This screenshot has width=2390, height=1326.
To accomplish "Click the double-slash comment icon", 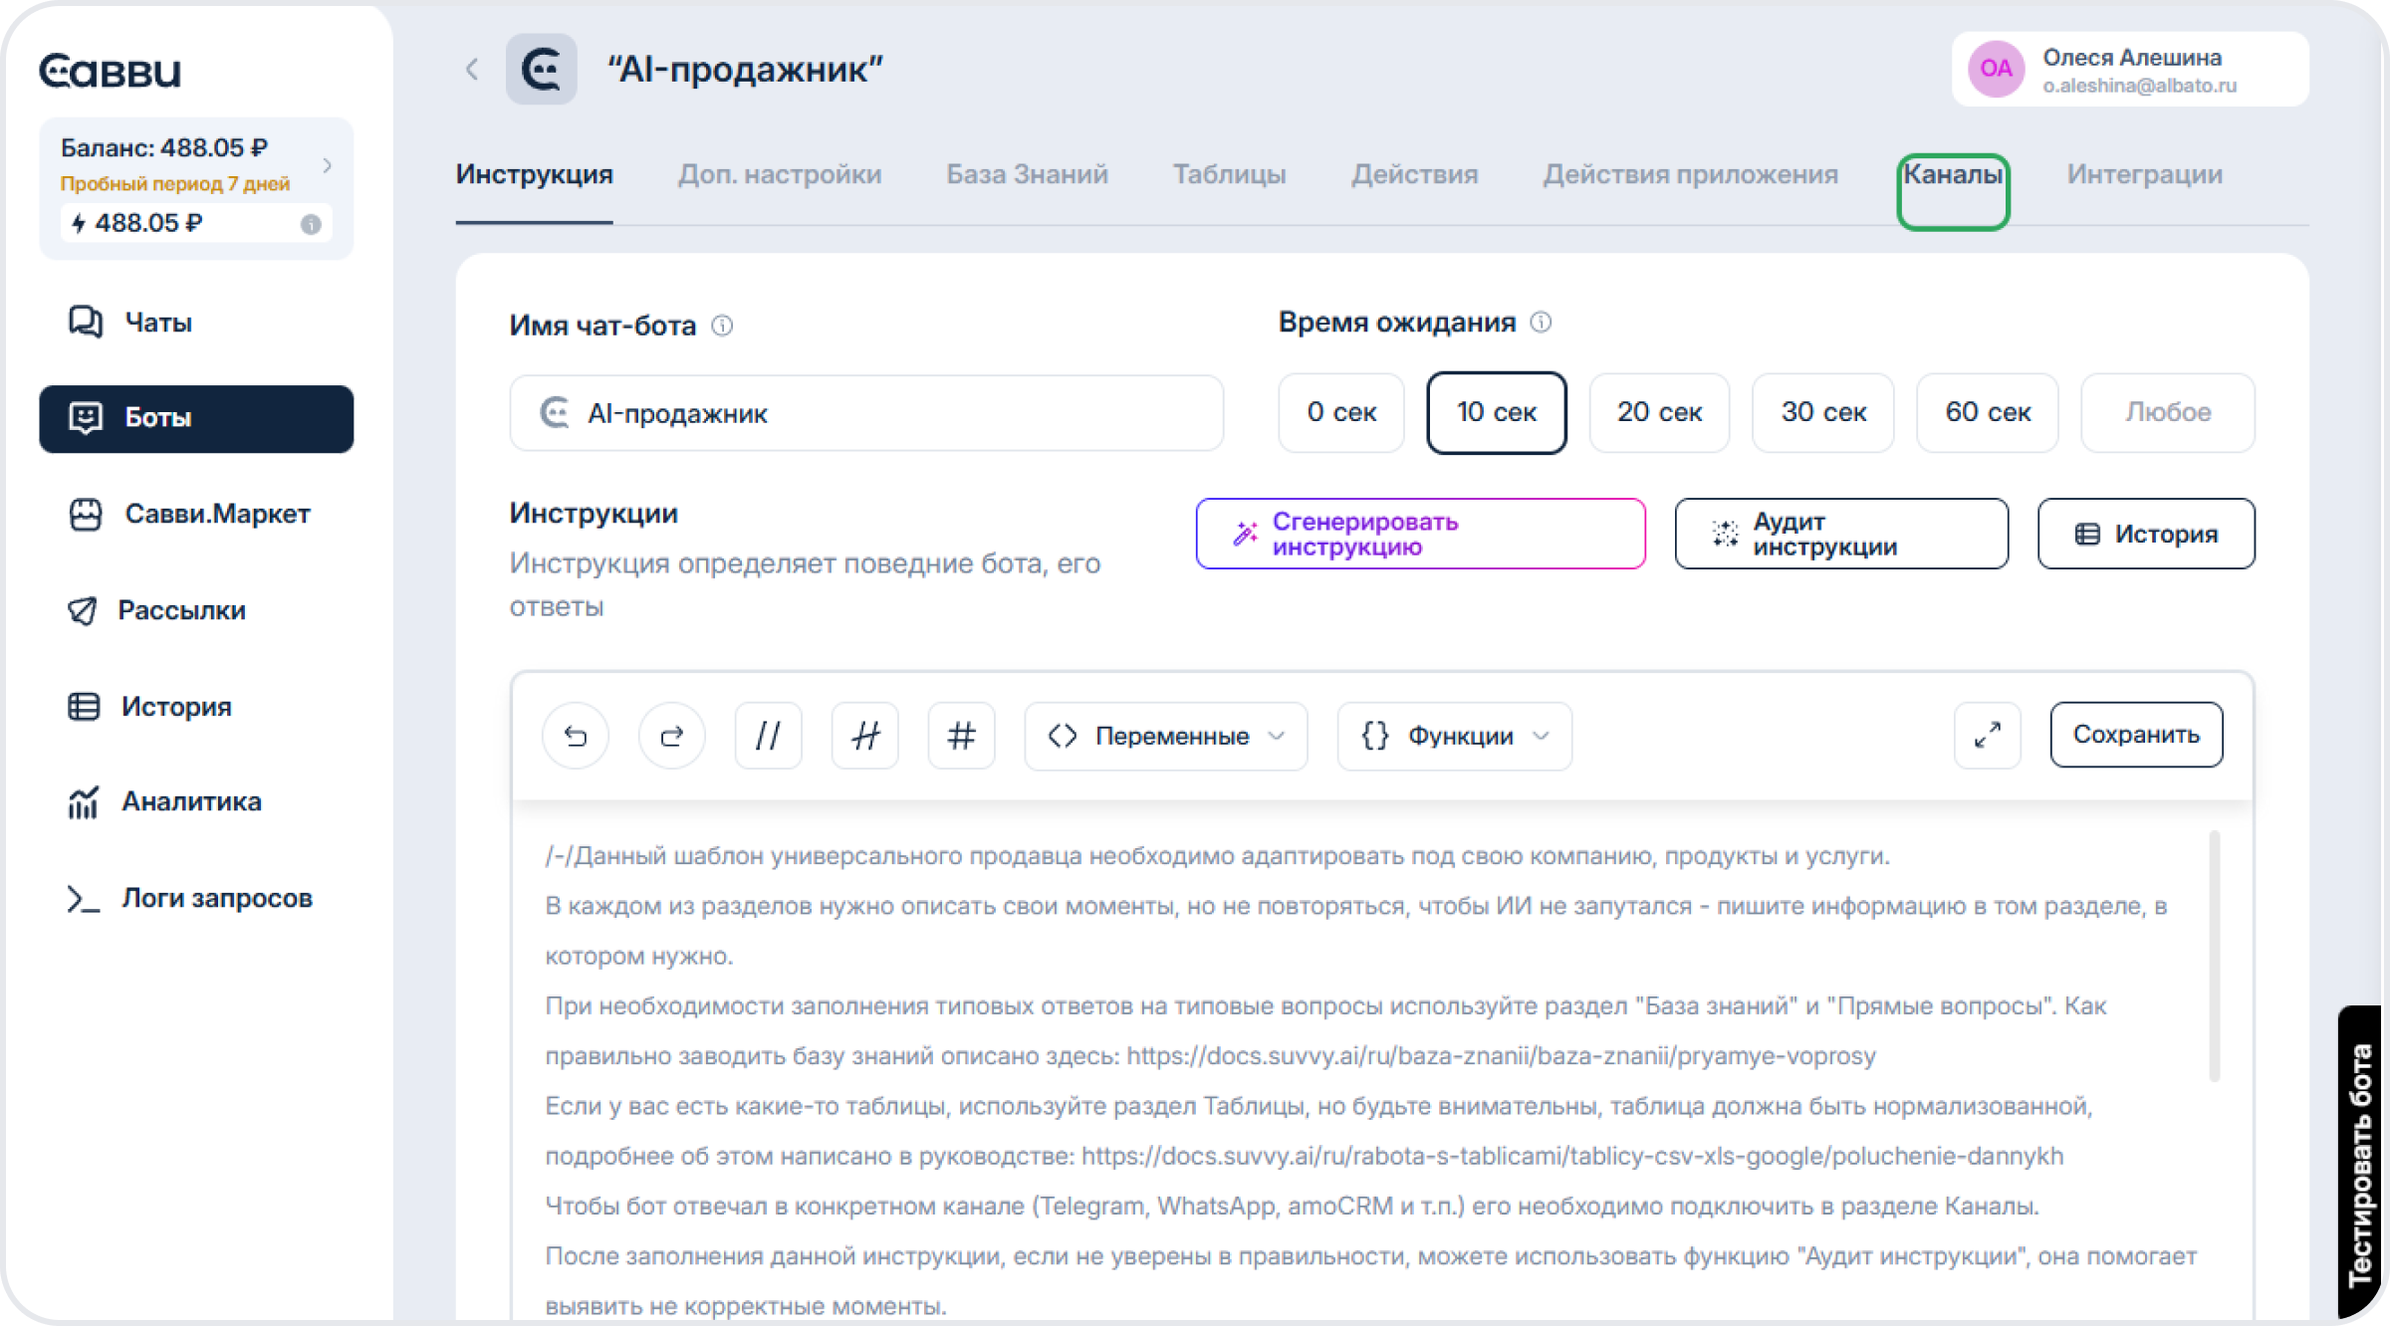I will [x=768, y=736].
